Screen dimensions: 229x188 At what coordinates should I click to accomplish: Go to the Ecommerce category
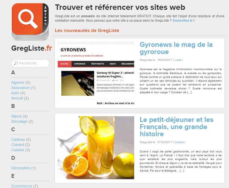tap(22, 186)
